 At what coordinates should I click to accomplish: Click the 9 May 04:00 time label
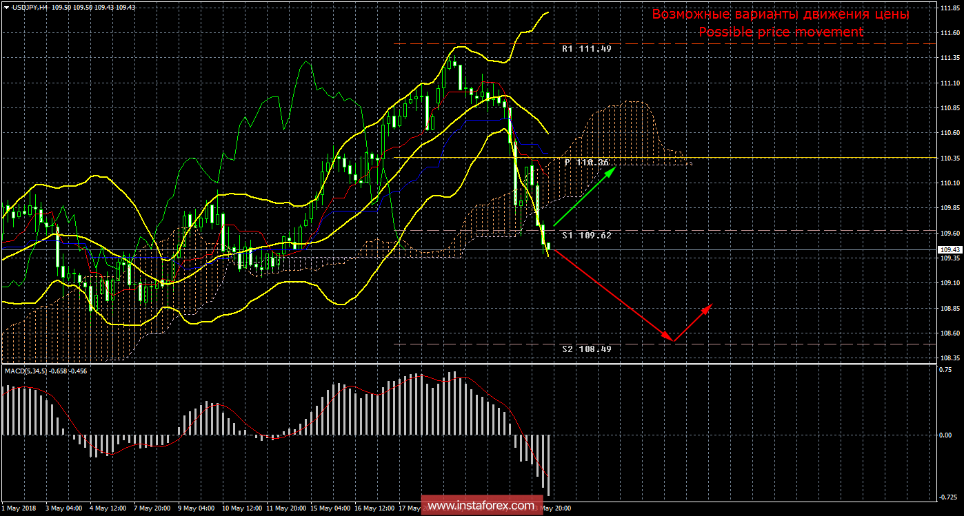point(197,508)
